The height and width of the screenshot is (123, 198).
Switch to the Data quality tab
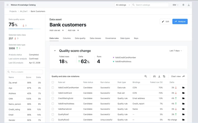click(x=80, y=38)
